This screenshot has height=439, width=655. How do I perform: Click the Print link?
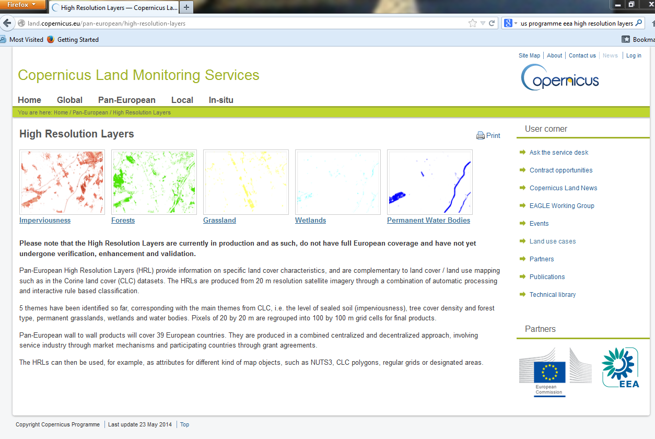point(493,135)
